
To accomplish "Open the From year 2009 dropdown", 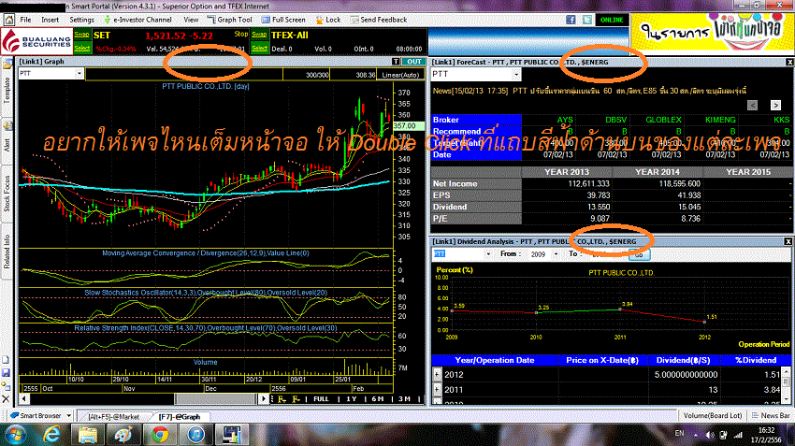I will (x=556, y=254).
